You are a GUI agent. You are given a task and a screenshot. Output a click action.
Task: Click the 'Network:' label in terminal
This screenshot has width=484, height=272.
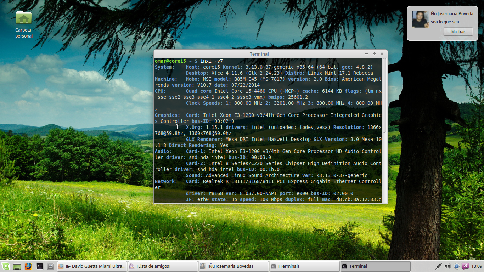[166, 181]
